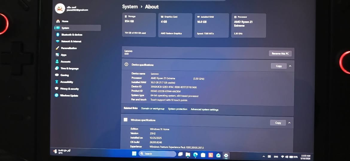Click the Accessibility figure icon
This screenshot has height=161, width=350.
[57, 82]
